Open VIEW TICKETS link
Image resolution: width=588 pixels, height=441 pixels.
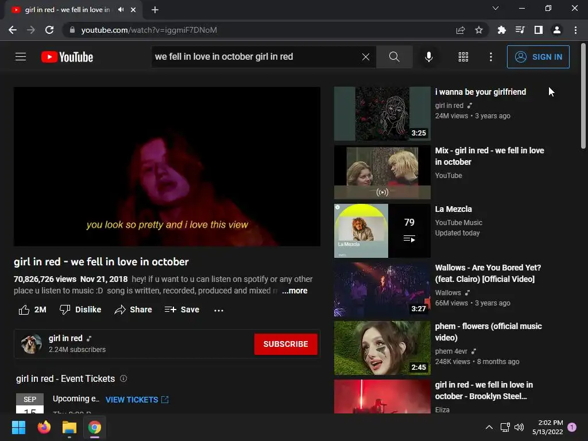137,400
